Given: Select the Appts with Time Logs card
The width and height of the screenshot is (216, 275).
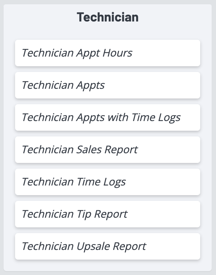Looking at the screenshot, I should [107, 117].
